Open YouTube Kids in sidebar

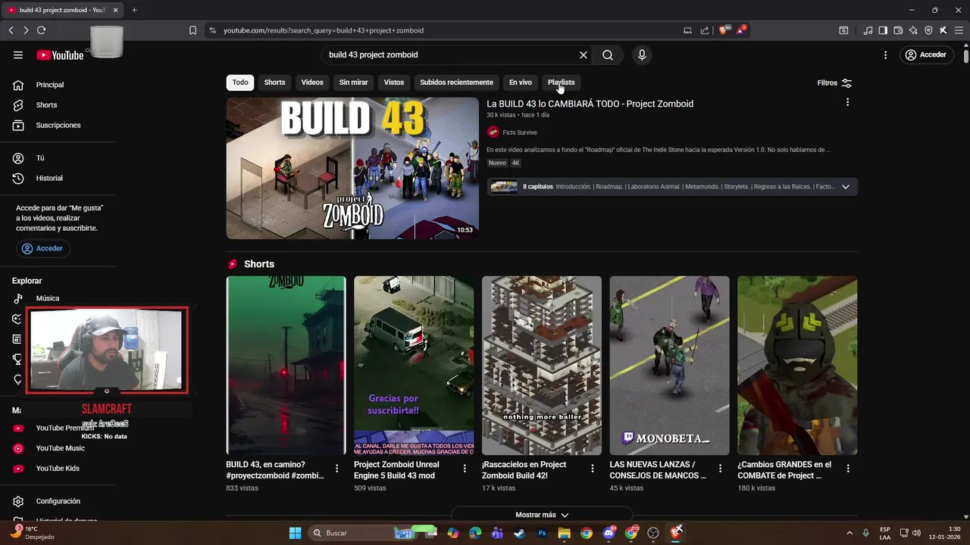58,469
